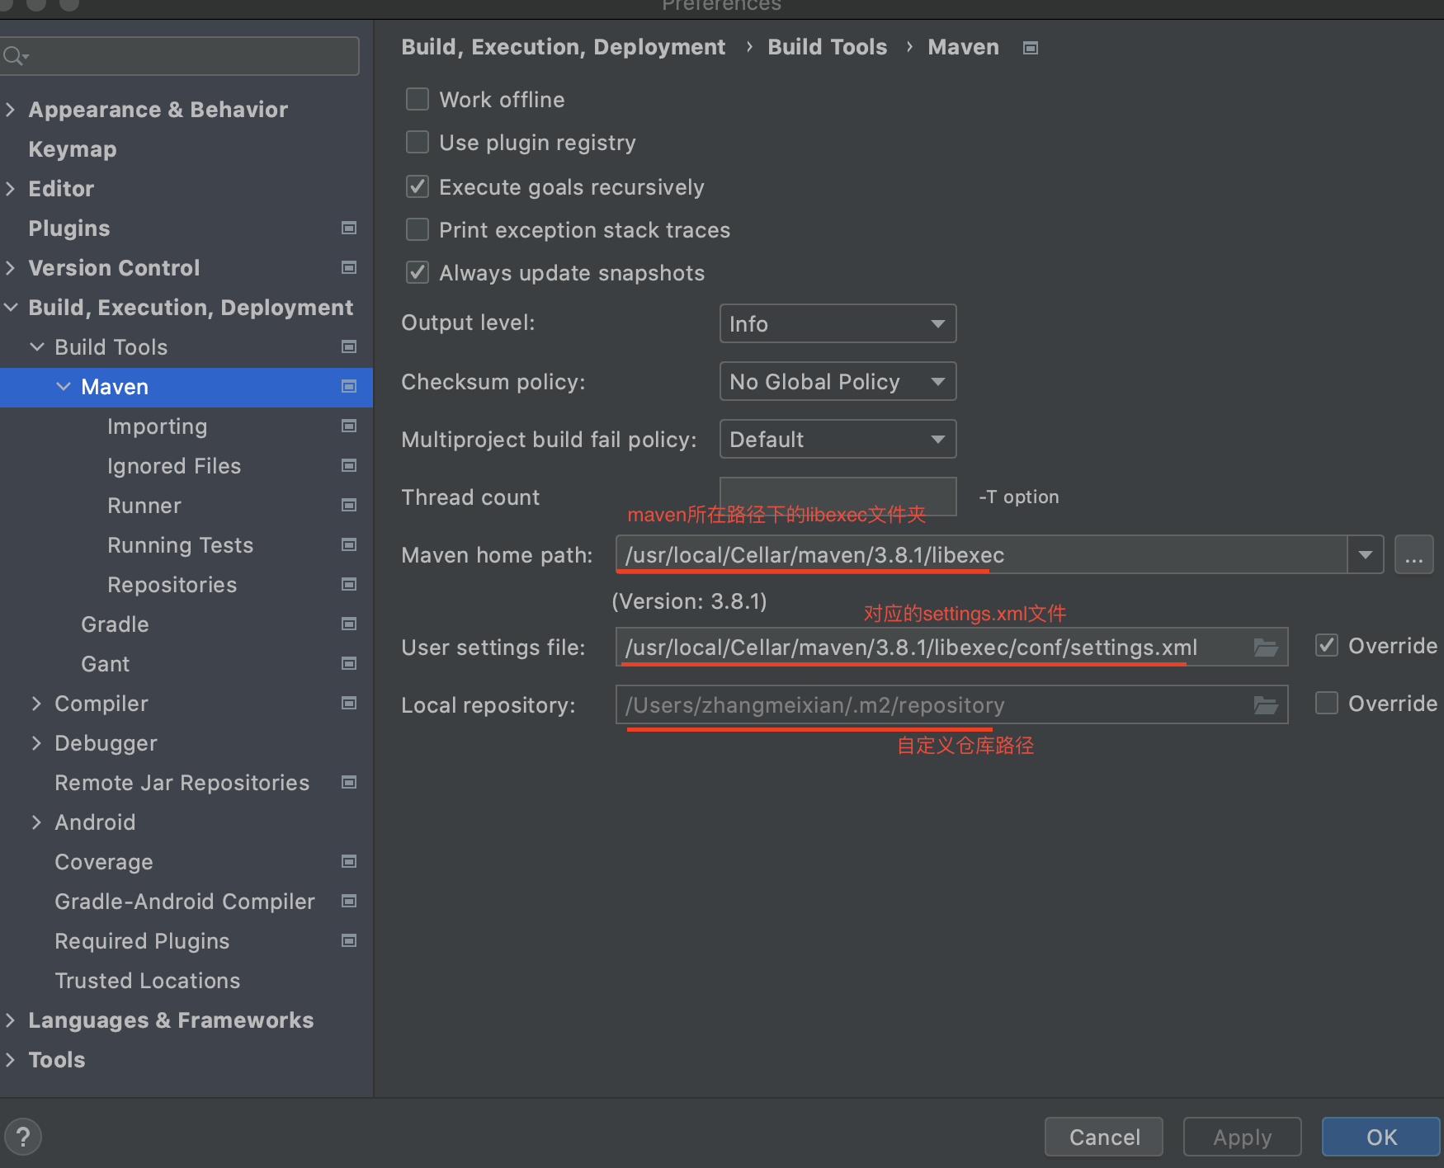Click project-level icon beside Running Tests
This screenshot has height=1168, width=1444.
click(349, 544)
